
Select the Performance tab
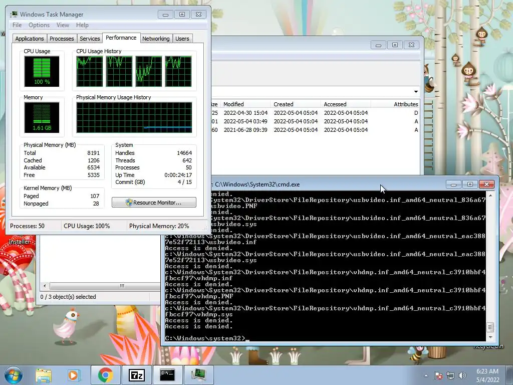click(121, 38)
